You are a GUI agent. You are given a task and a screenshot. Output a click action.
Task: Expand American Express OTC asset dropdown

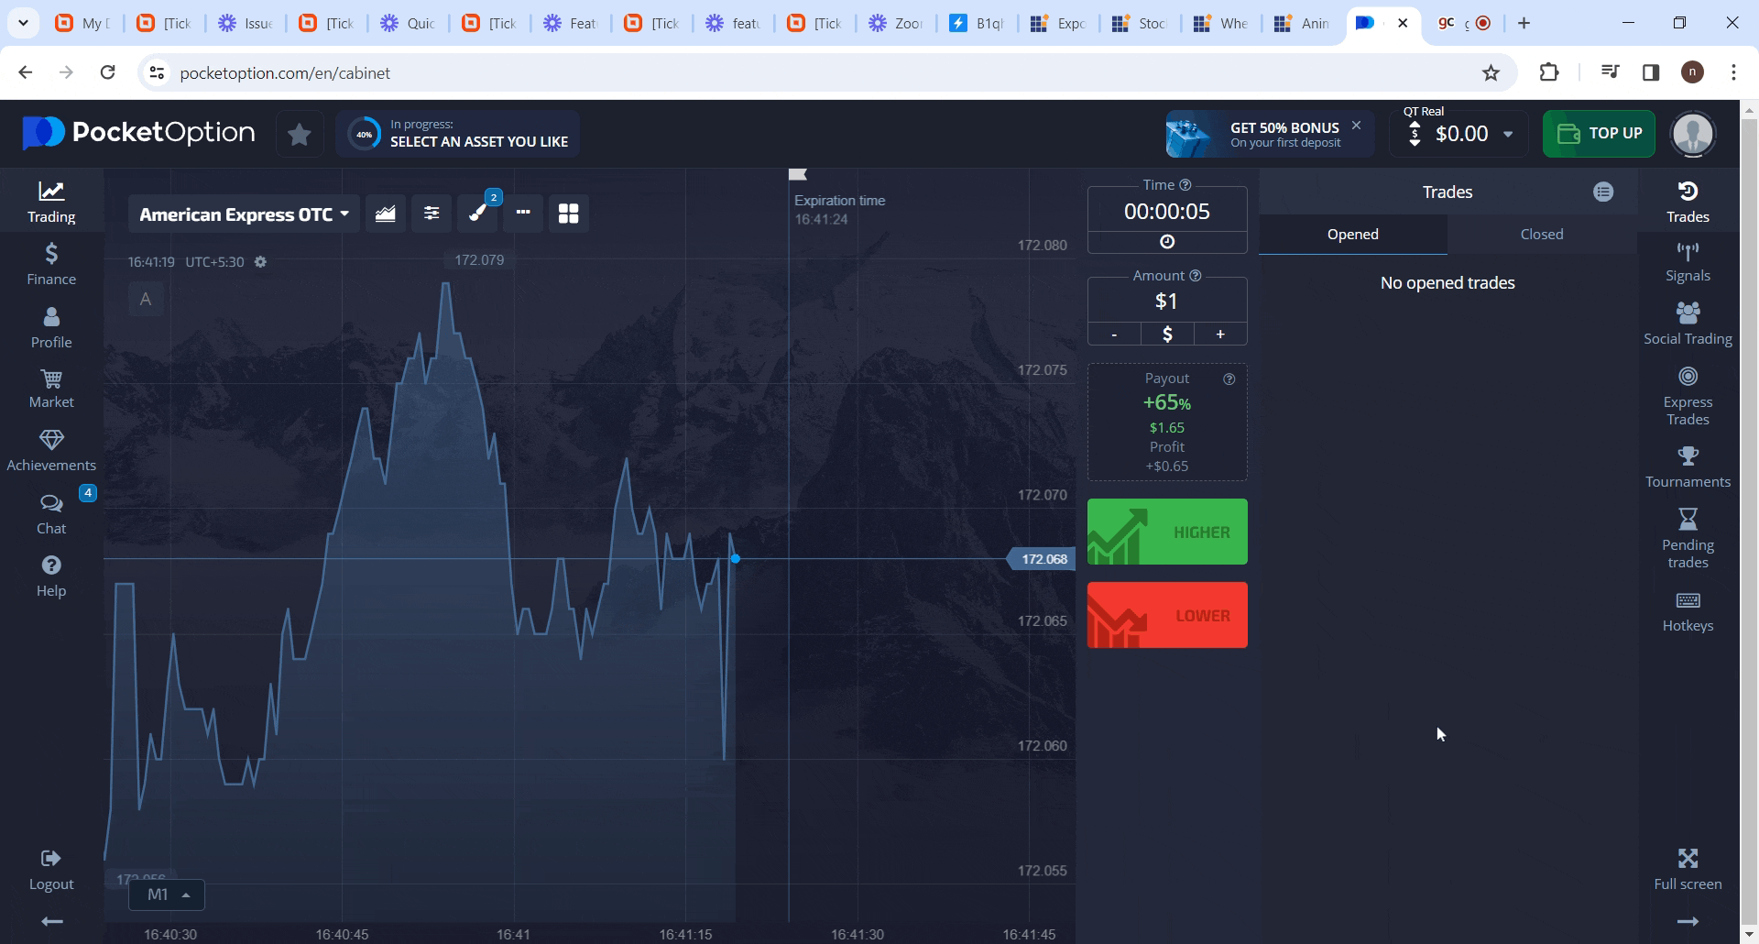point(244,214)
